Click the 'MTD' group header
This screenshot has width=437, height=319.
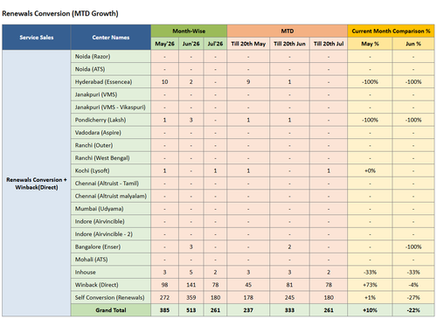288,31
